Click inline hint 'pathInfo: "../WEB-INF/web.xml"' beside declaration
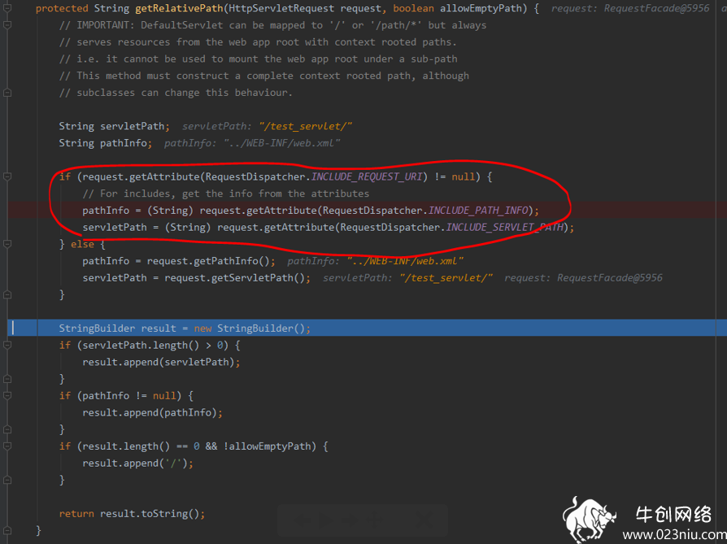 coord(252,143)
